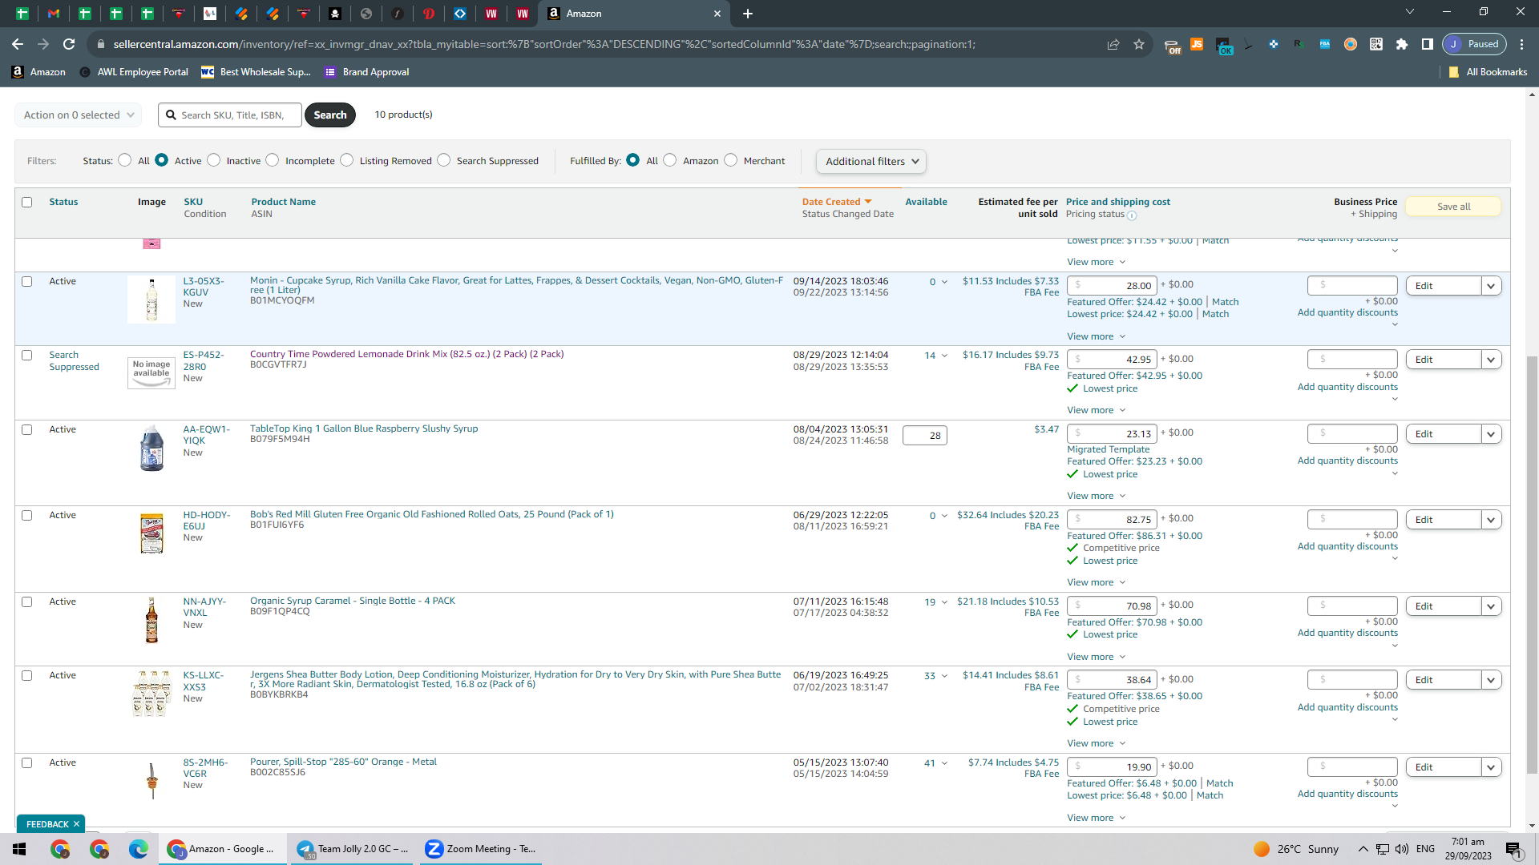Viewport: 1539px width, 865px height.
Task: Click the Save all button
Action: [1453, 207]
